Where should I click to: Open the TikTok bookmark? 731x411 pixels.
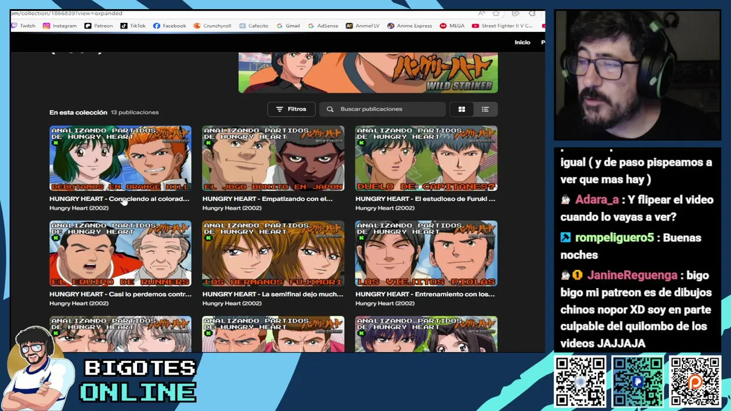[x=132, y=26]
